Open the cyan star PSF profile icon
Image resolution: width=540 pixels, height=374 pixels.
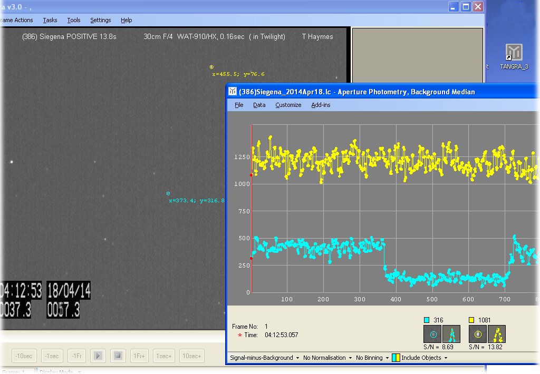tap(451, 333)
